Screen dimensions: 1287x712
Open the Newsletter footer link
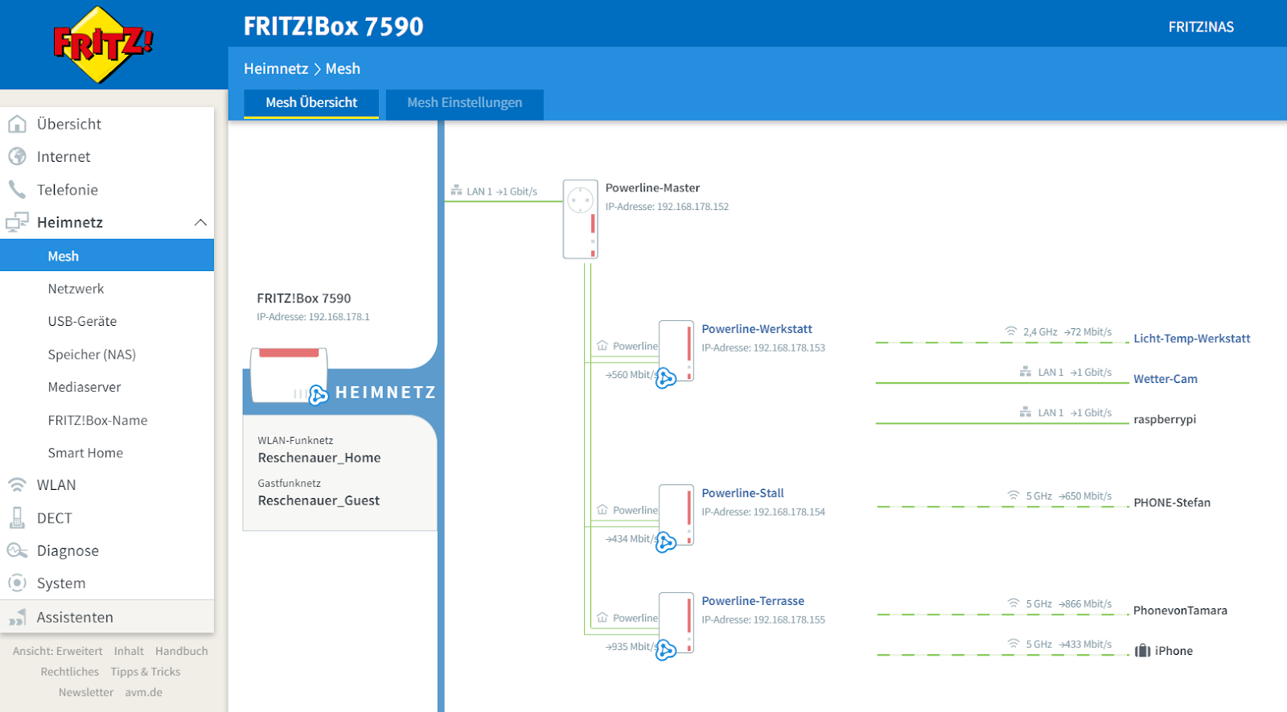tap(86, 693)
